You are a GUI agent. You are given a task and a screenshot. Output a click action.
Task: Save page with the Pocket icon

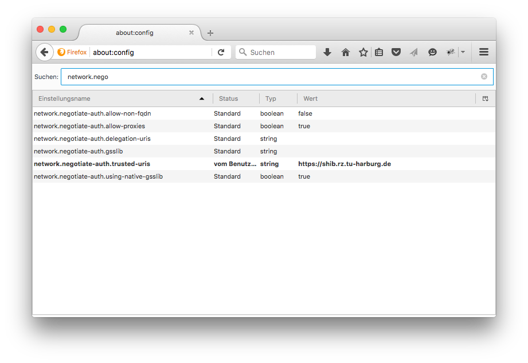pos(396,52)
